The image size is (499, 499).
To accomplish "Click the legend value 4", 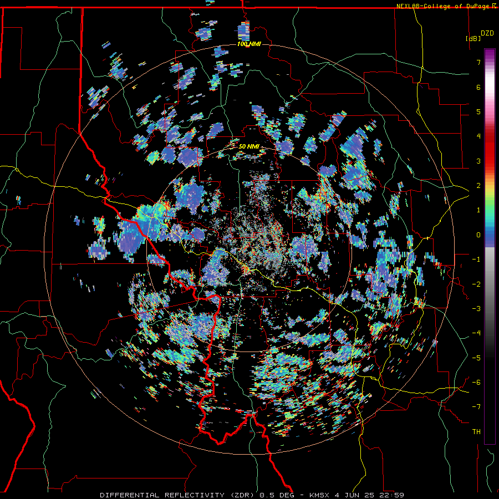I will click(x=478, y=136).
